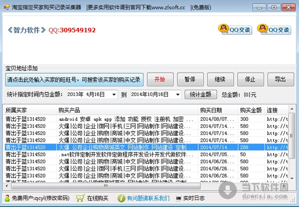Open the 在线购买 link
This screenshot has width=299, height=207.
(98, 199)
